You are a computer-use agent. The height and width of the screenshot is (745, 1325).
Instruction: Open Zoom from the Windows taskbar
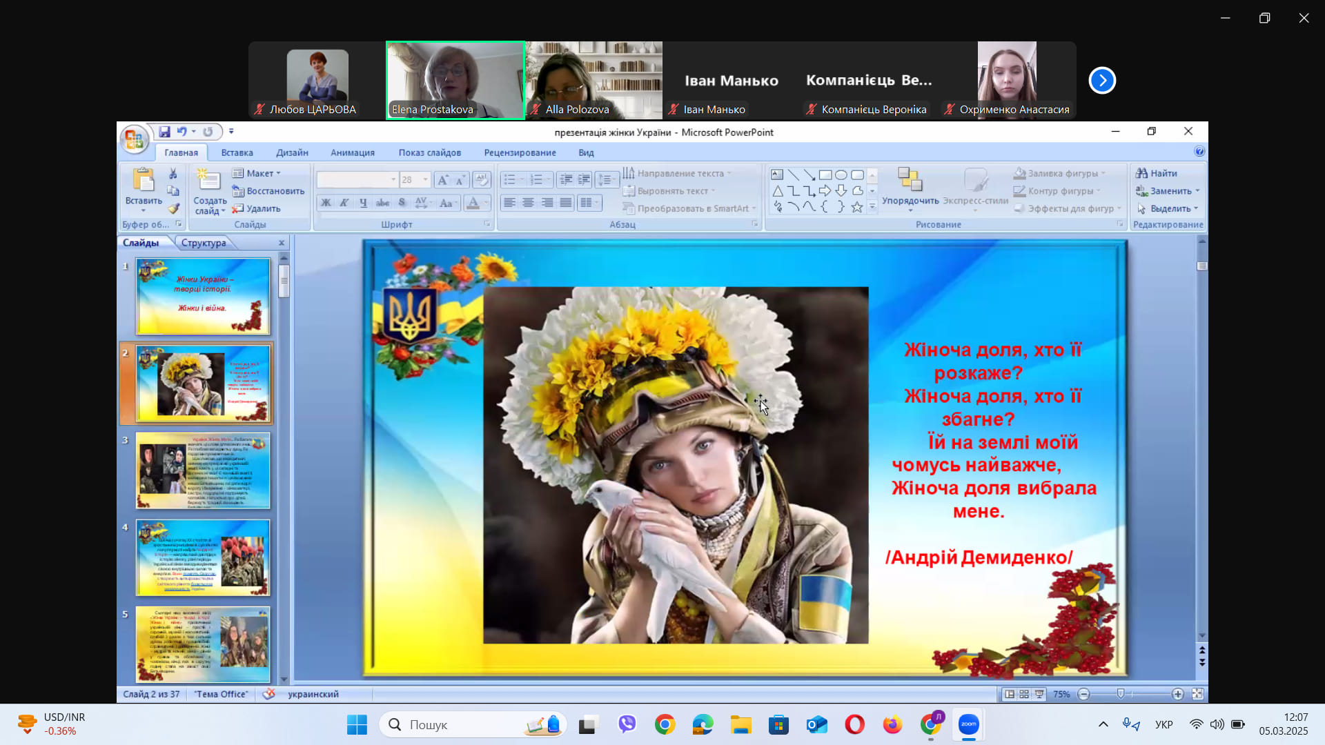pos(968,724)
